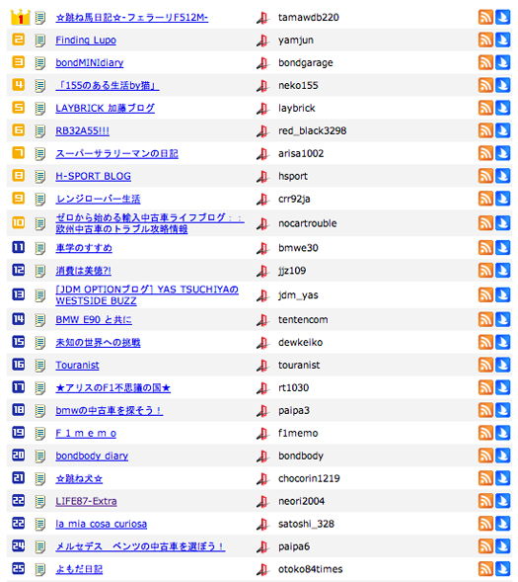The width and height of the screenshot is (518, 582).
Task: Click blue download icon for touranist
Action: pyautogui.click(x=503, y=365)
